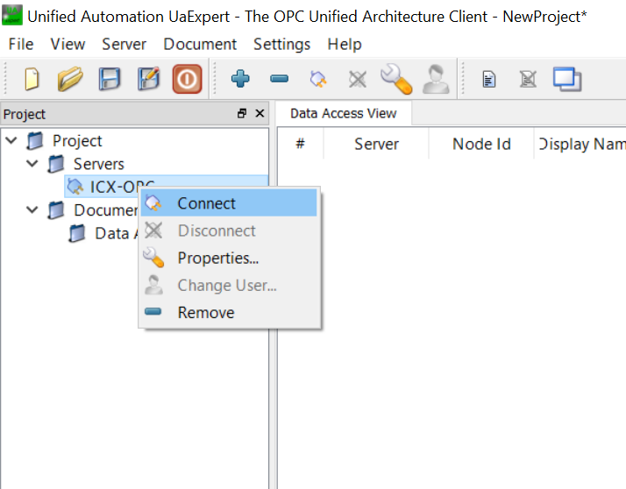Choose Connect in the context menu

click(206, 203)
